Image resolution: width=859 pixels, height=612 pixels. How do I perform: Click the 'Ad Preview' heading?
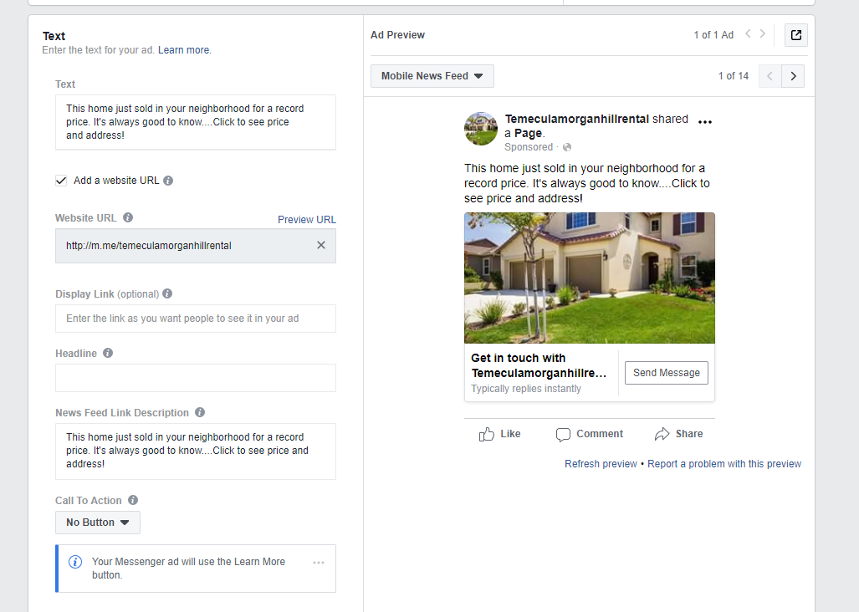398,35
